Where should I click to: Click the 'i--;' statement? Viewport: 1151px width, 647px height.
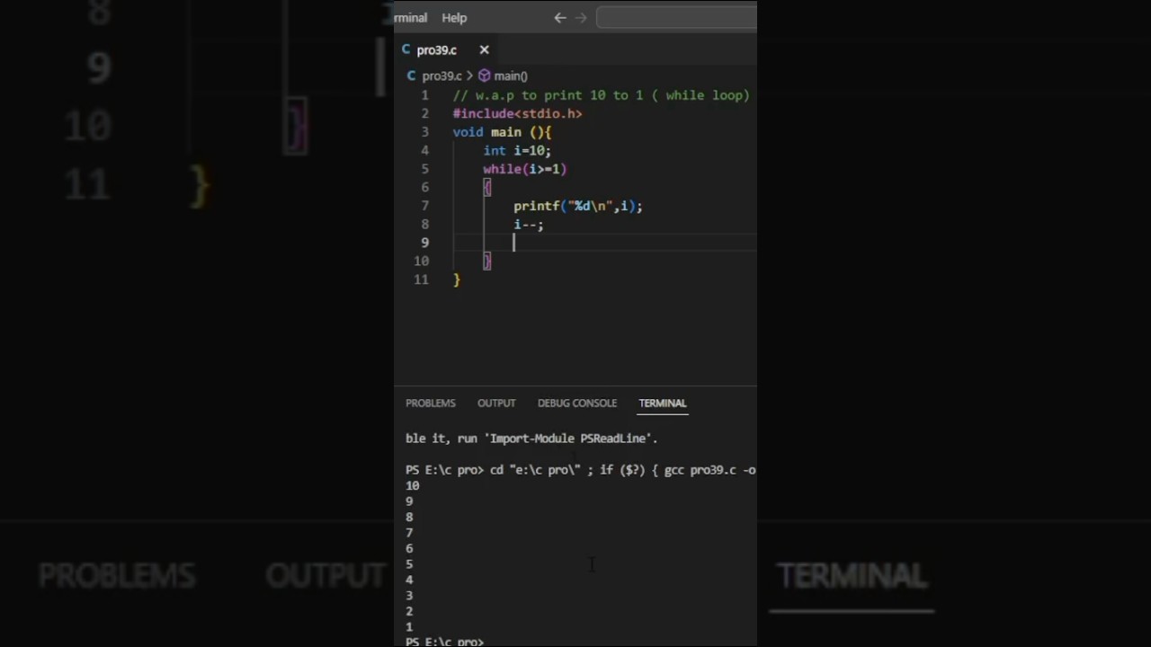[x=529, y=225]
